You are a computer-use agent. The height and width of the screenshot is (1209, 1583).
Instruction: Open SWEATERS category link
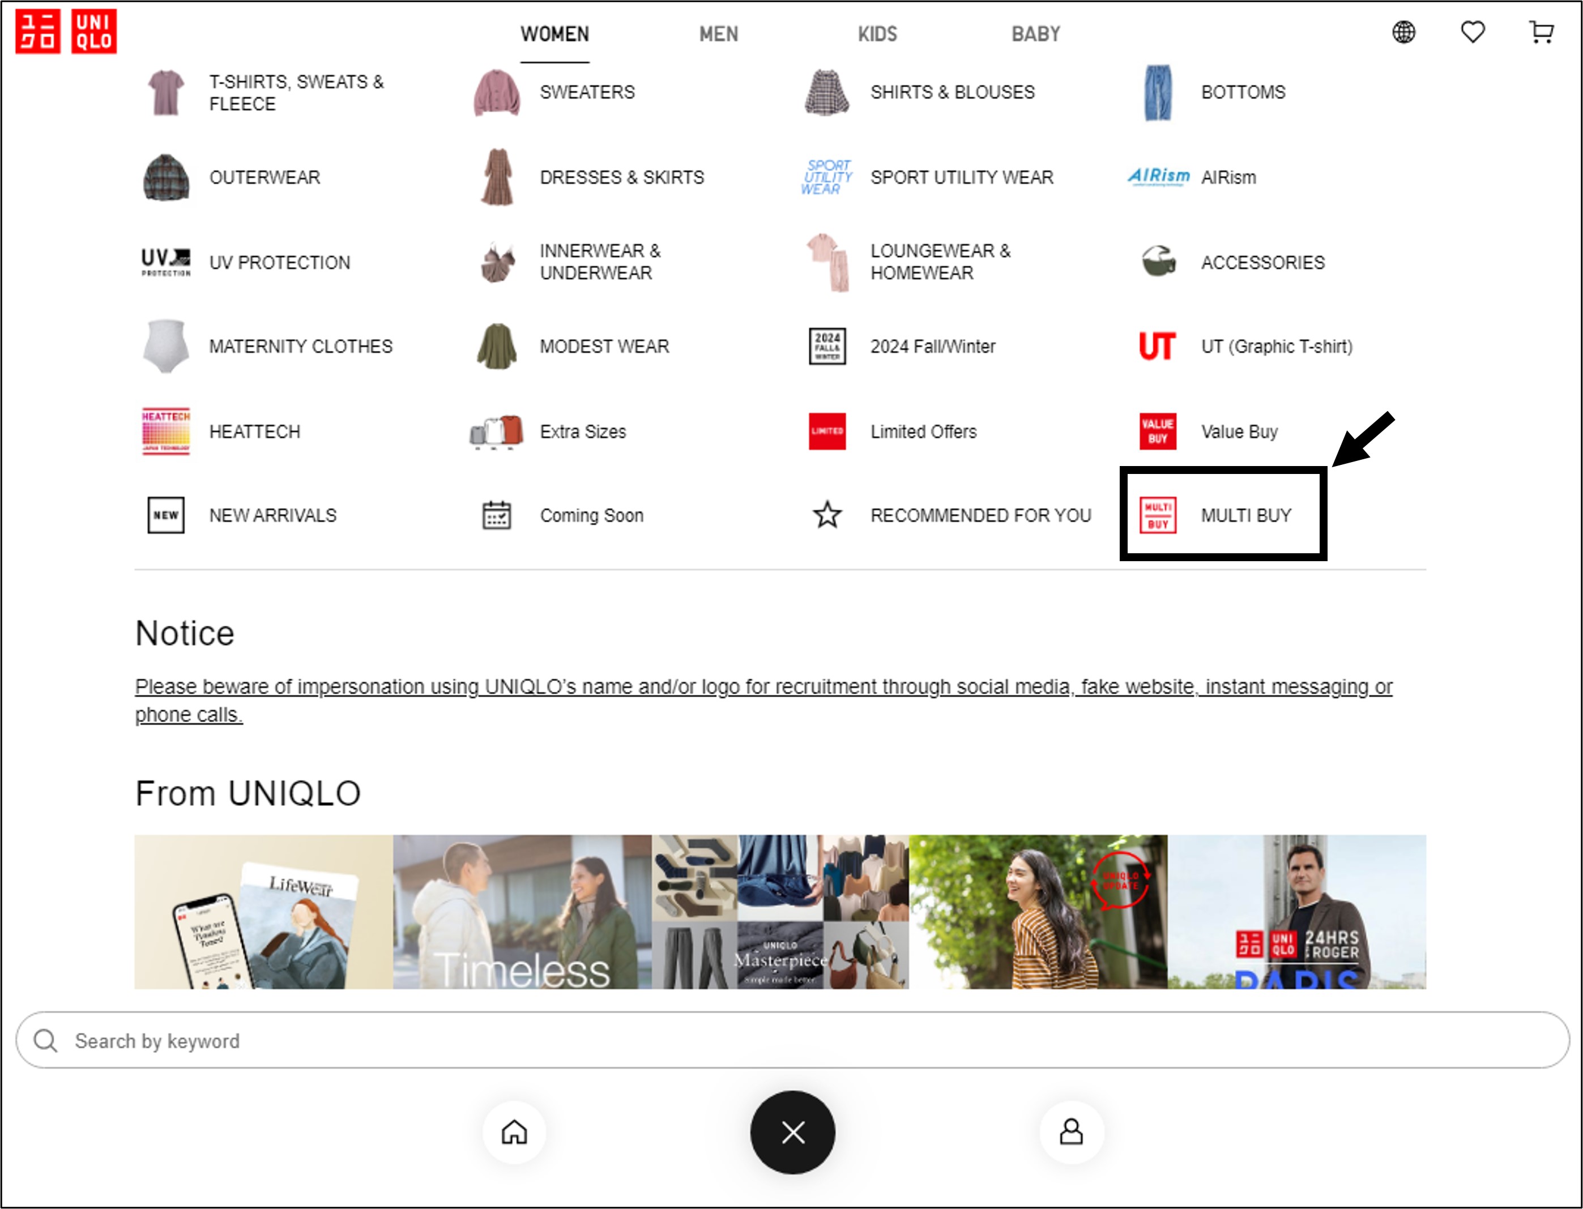[587, 92]
